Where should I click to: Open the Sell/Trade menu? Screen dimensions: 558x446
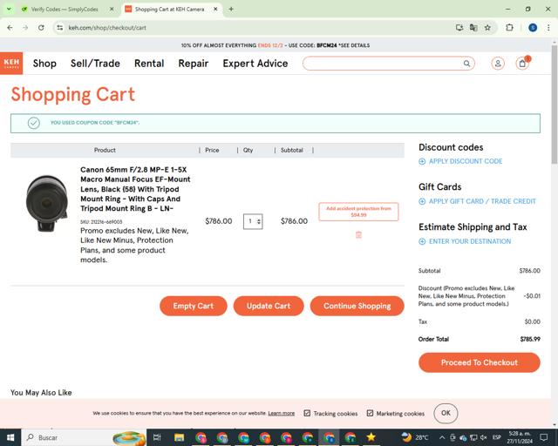[95, 64]
